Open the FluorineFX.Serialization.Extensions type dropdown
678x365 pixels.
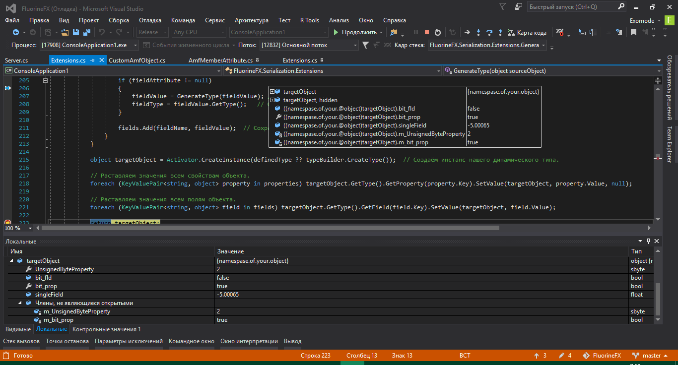coord(332,71)
